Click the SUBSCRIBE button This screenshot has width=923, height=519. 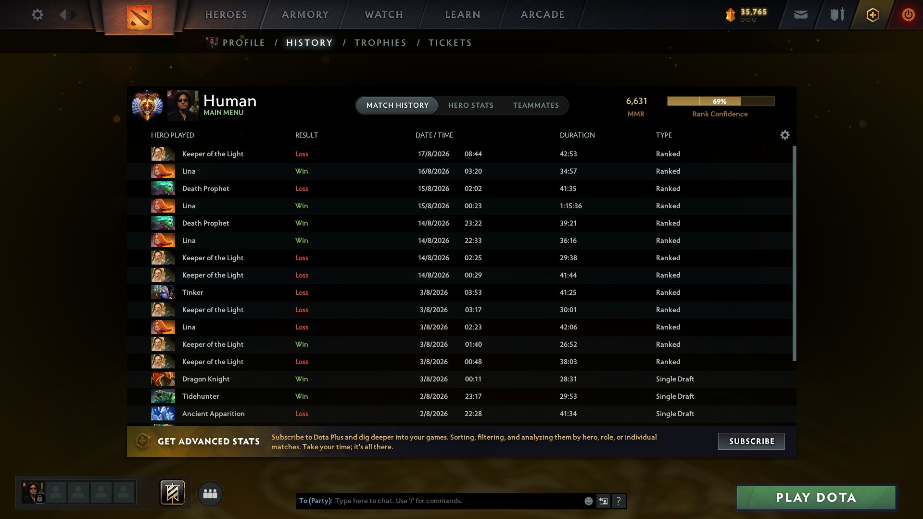[751, 441]
